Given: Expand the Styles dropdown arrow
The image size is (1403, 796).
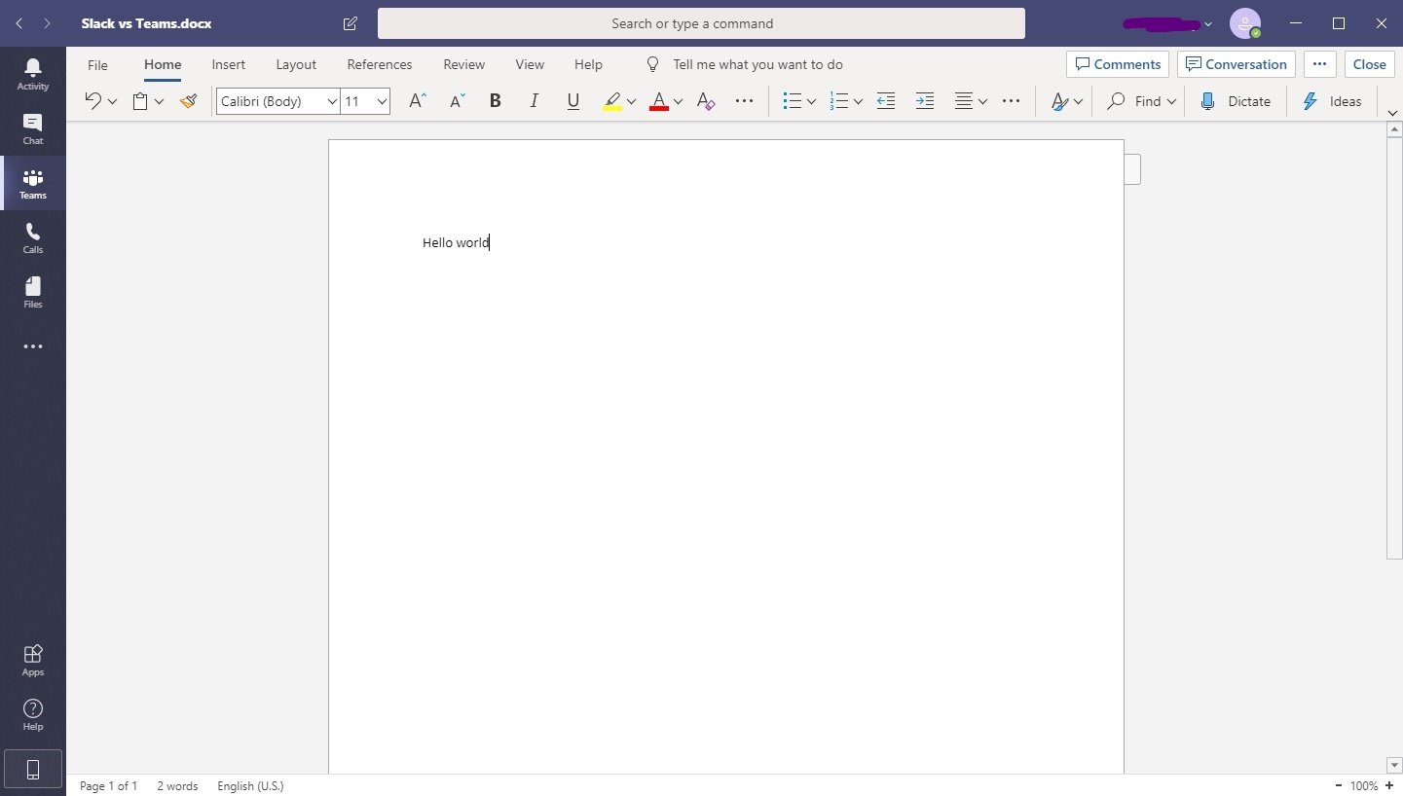Looking at the screenshot, I should [1078, 101].
